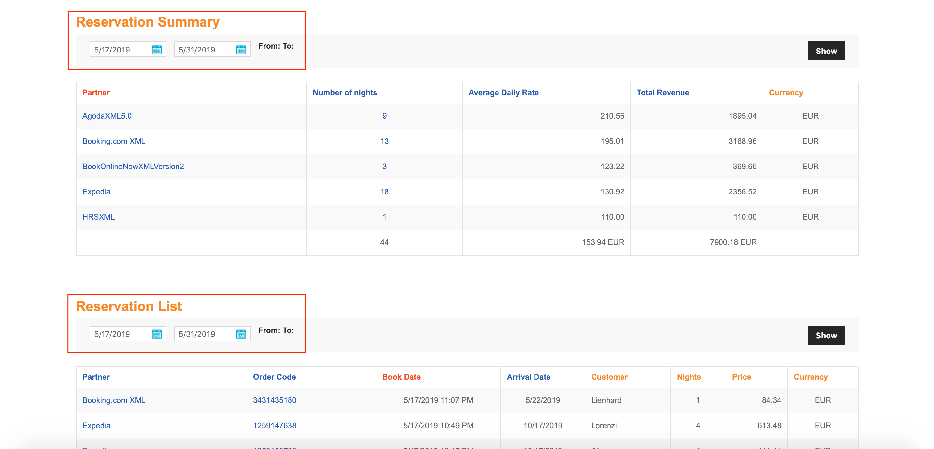Open order code 1259147638
This screenshot has height=449, width=934.
tap(275, 425)
